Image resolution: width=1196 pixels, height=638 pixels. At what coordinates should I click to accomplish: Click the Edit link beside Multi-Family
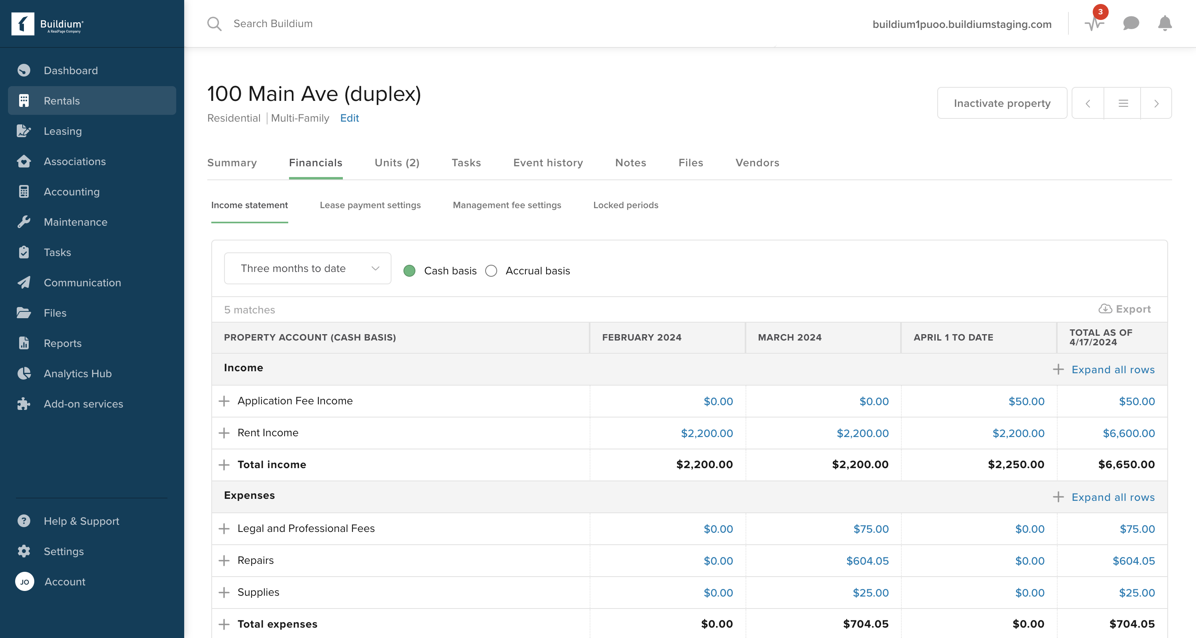349,118
